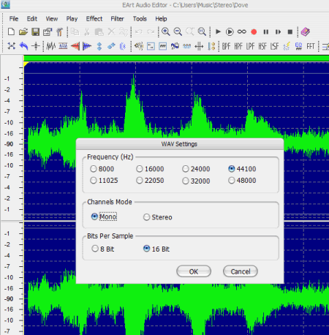Image resolution: width=329 pixels, height=335 pixels.
Task: Select 8 Bit per sample
Action: click(x=103, y=249)
